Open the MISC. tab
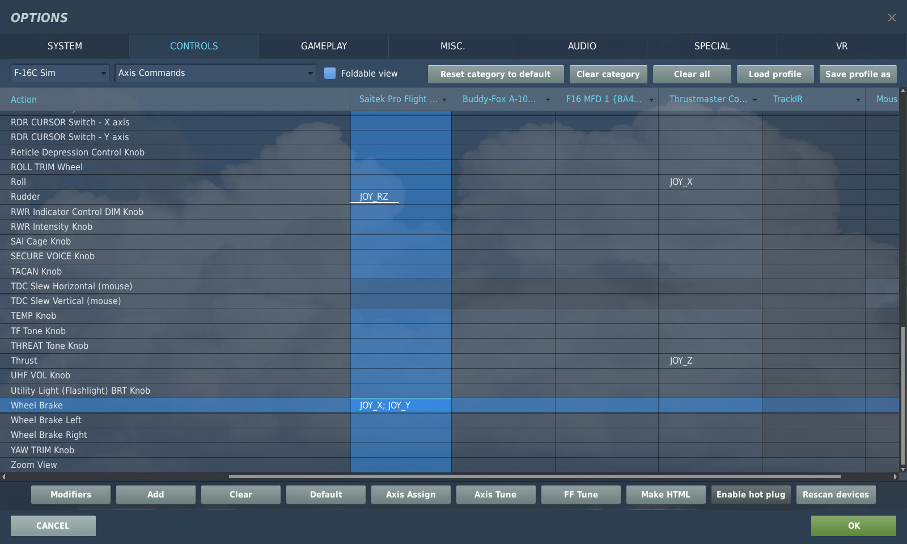Viewport: 907px width, 544px height. (453, 47)
